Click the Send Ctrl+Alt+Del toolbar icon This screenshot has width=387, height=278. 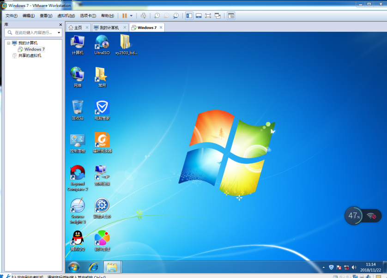pos(144,16)
